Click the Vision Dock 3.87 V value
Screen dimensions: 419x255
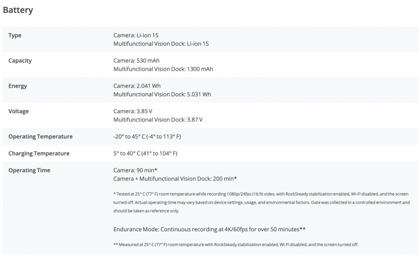[x=158, y=120]
